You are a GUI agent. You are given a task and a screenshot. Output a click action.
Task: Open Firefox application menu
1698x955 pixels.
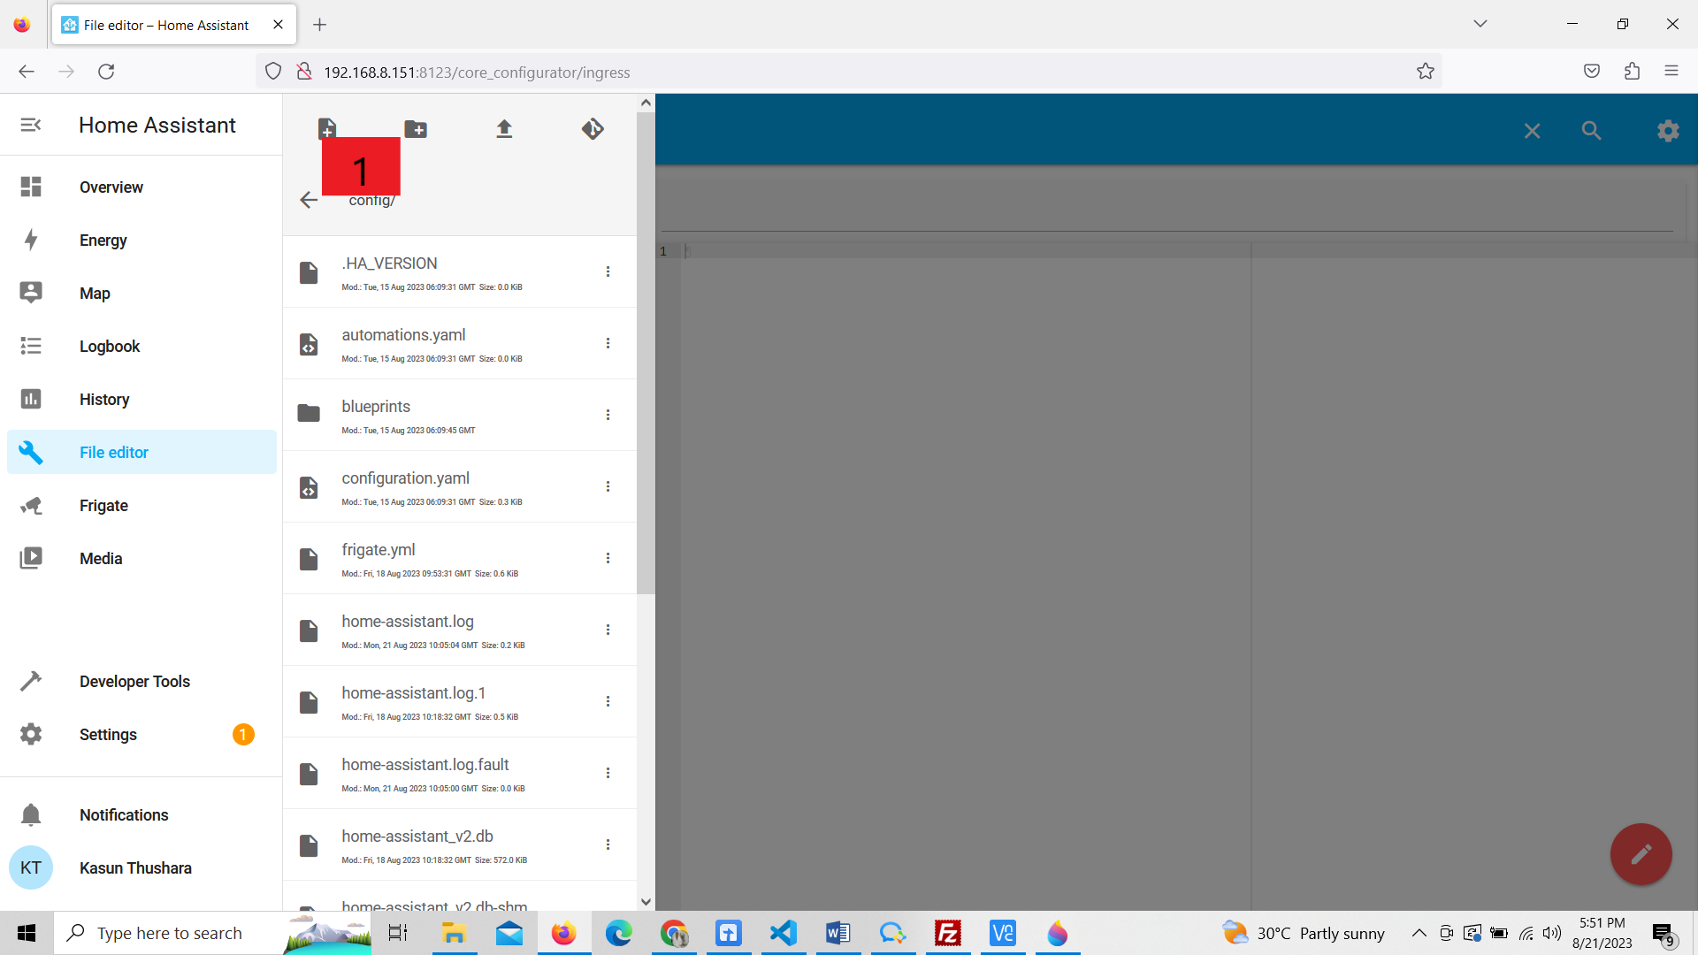1671,72
